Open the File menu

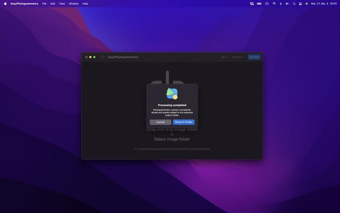[44, 3]
